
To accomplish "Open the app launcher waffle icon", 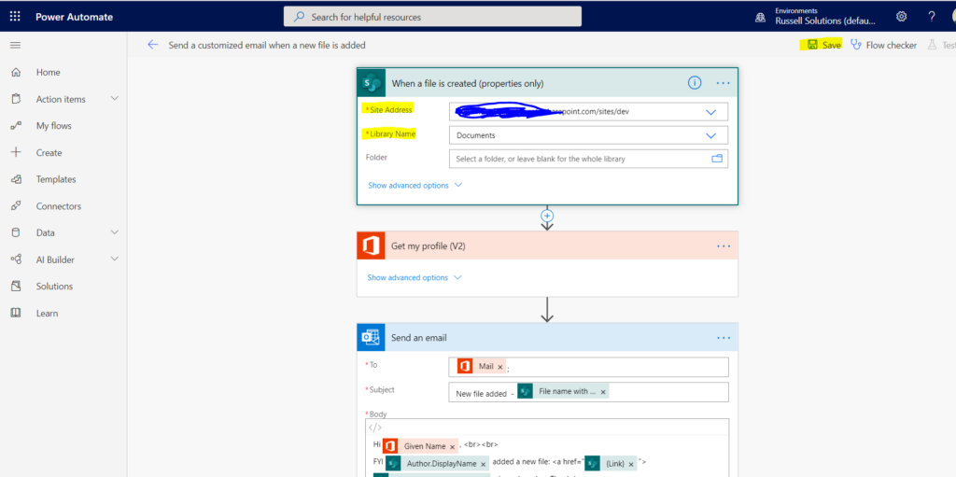I will [x=15, y=17].
